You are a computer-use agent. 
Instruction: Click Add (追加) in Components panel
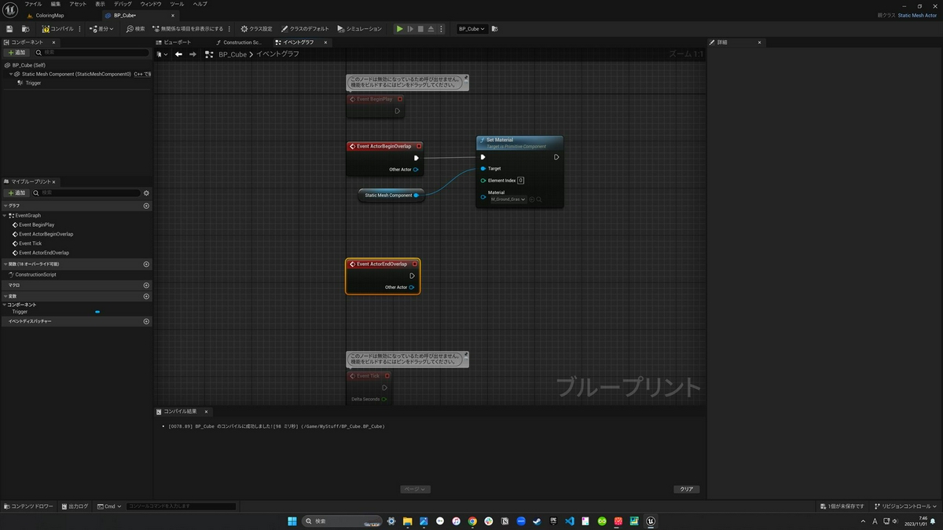tap(17, 53)
